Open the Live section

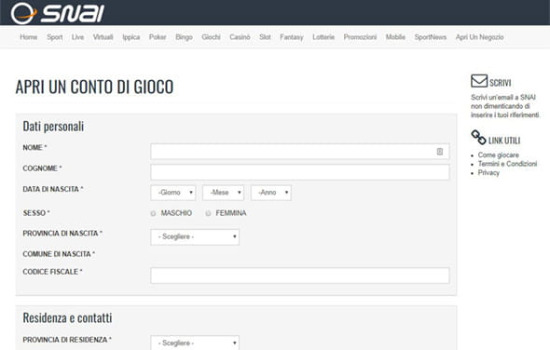78,37
